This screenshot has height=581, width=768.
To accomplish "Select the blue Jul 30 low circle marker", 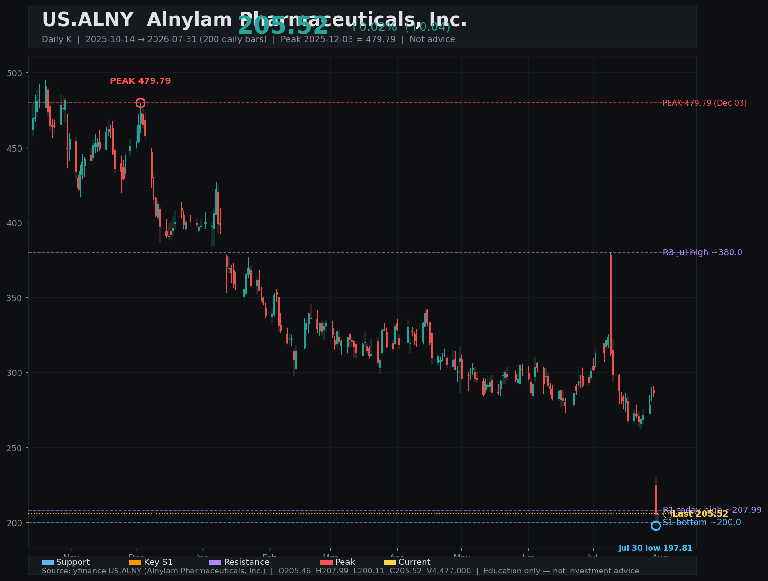I will click(x=656, y=526).
